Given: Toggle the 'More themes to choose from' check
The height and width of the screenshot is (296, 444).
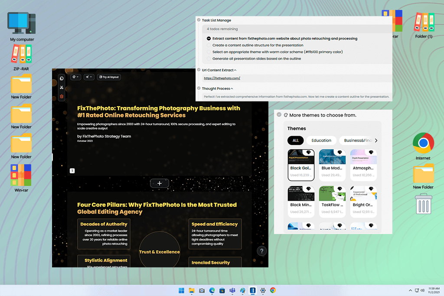Looking at the screenshot, I should tap(279, 114).
